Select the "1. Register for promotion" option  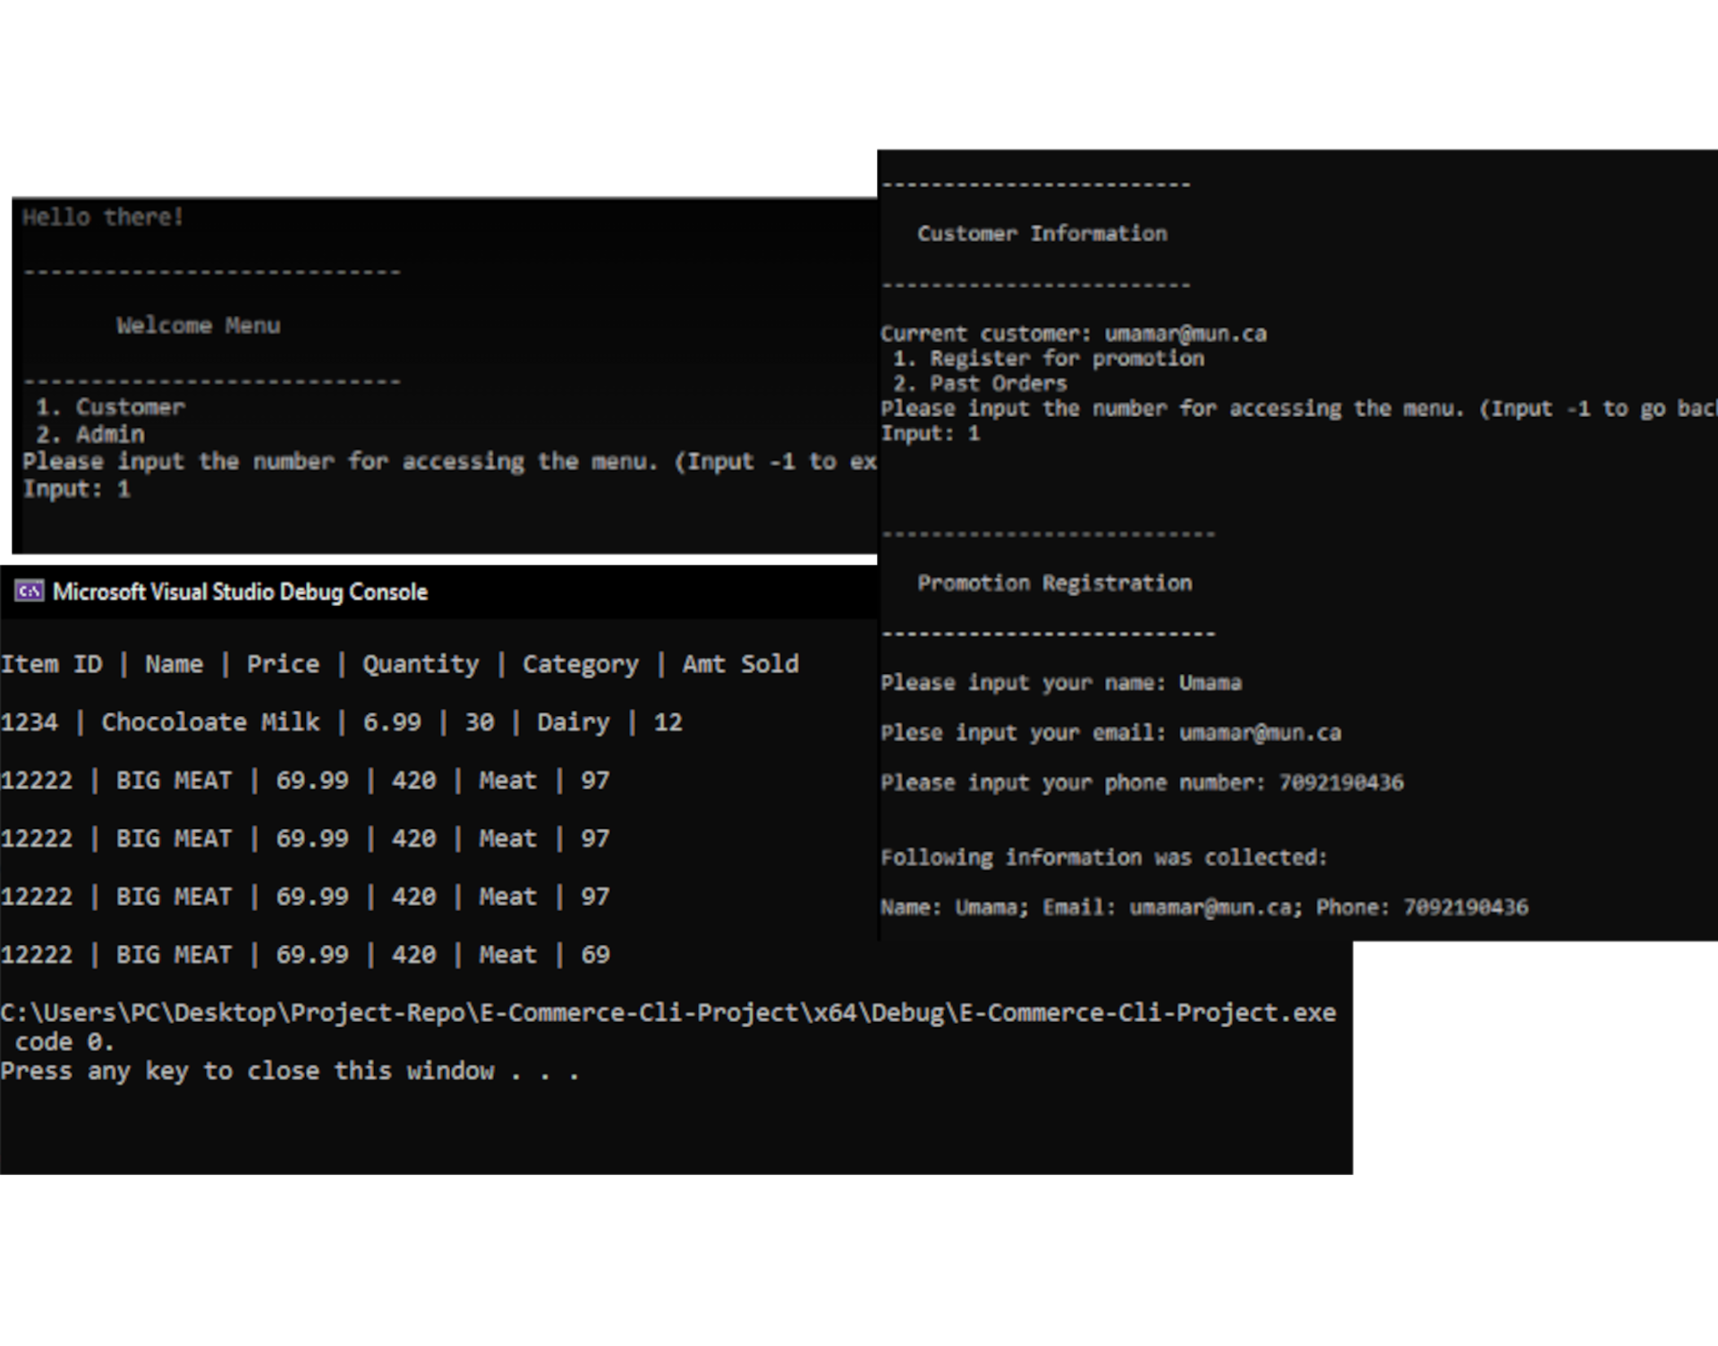1049,359
